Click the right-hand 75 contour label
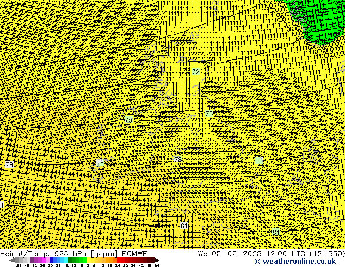345x267 pixels. 210,113
